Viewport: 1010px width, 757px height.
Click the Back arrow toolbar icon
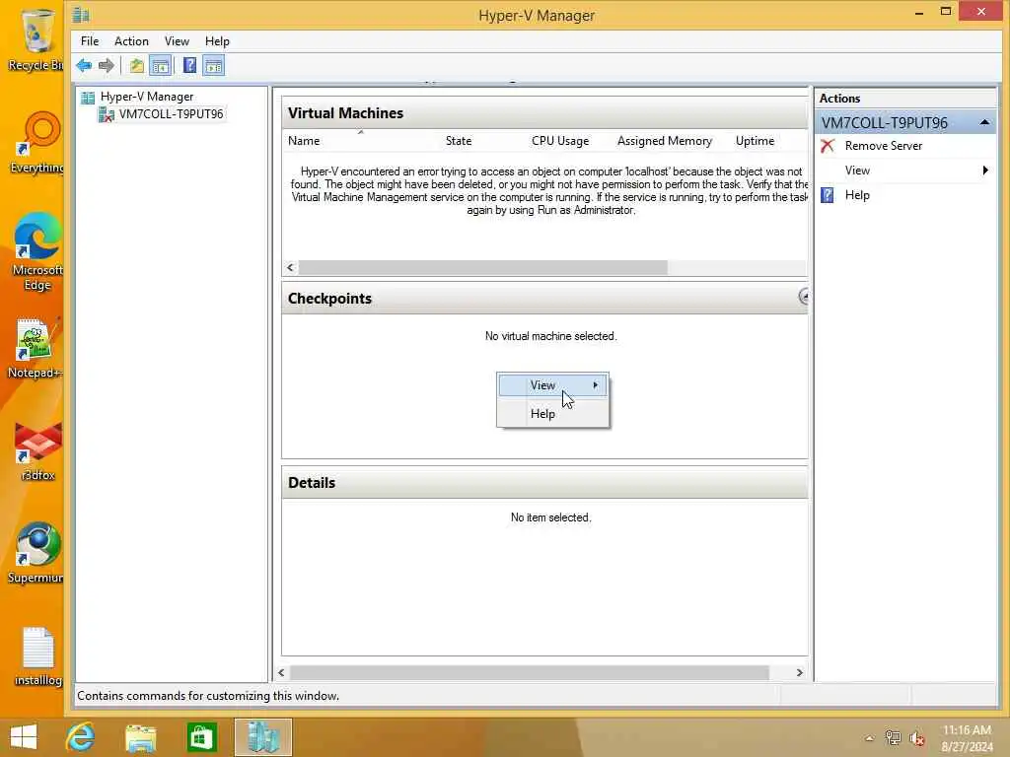84,66
